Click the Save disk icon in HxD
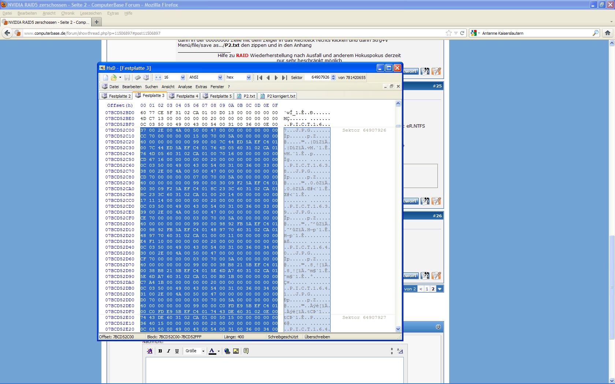 127,78
